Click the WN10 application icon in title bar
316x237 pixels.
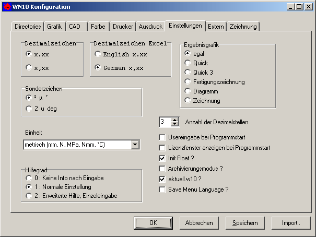point(6,7)
